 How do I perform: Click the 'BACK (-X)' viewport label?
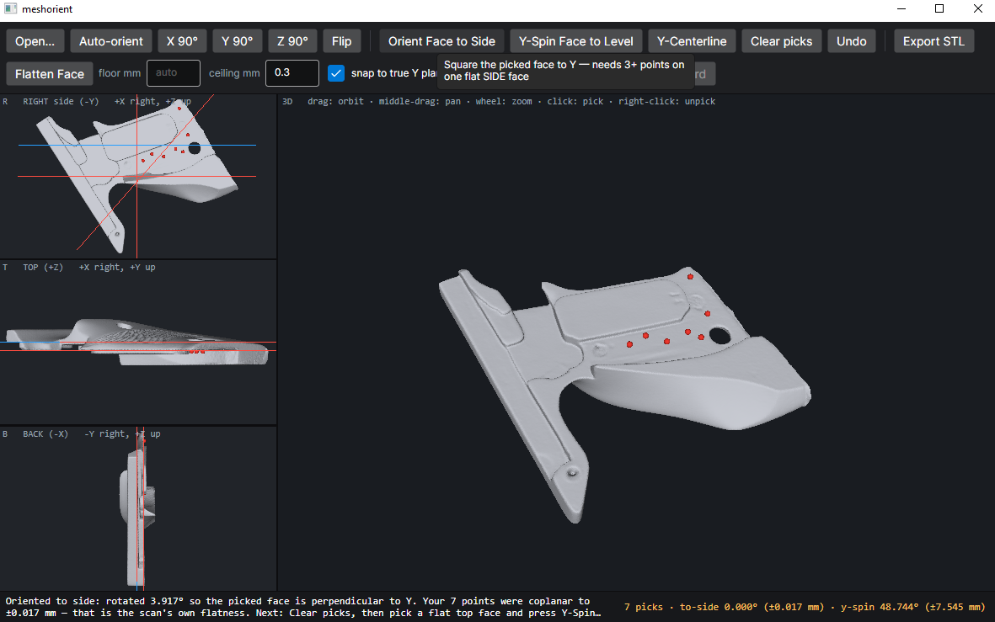point(45,434)
